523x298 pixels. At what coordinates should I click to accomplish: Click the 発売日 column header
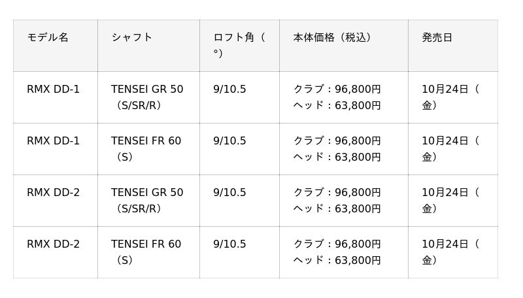pyautogui.click(x=437, y=38)
